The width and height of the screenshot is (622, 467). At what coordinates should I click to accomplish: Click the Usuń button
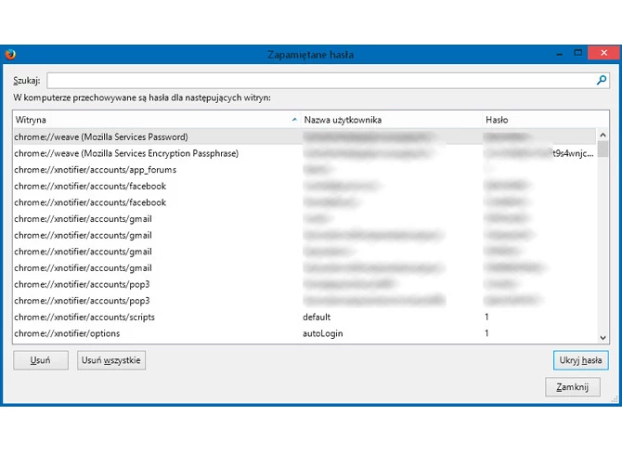pos(41,360)
